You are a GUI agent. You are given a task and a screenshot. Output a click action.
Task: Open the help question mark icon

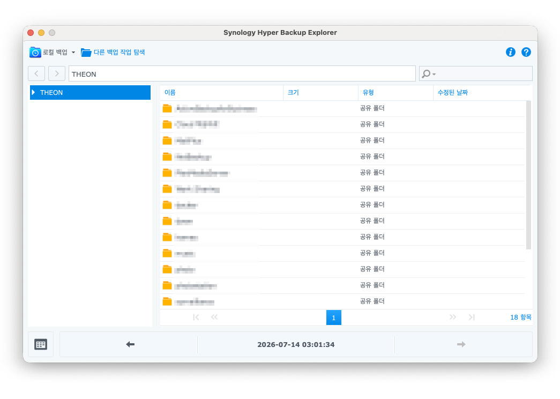(526, 52)
